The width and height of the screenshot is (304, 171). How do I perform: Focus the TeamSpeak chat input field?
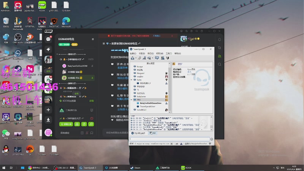coord(169,139)
